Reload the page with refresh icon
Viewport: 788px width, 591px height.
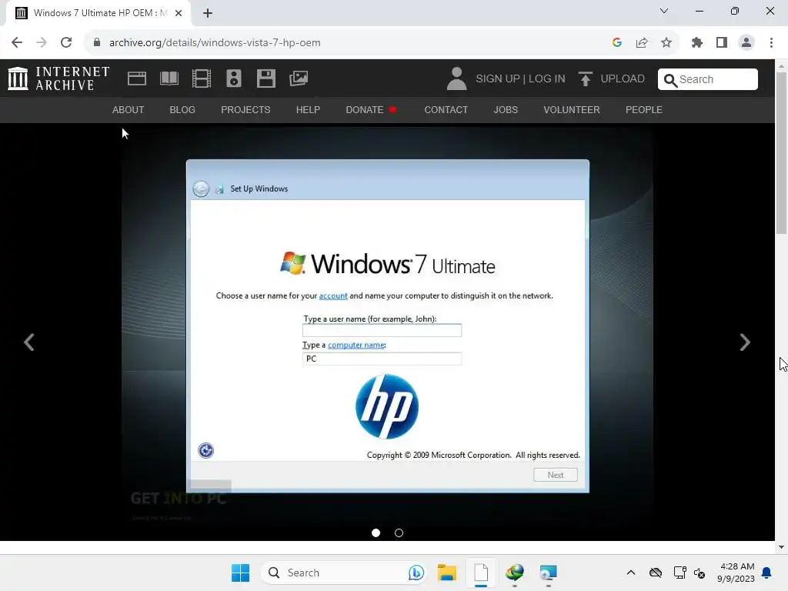66,42
